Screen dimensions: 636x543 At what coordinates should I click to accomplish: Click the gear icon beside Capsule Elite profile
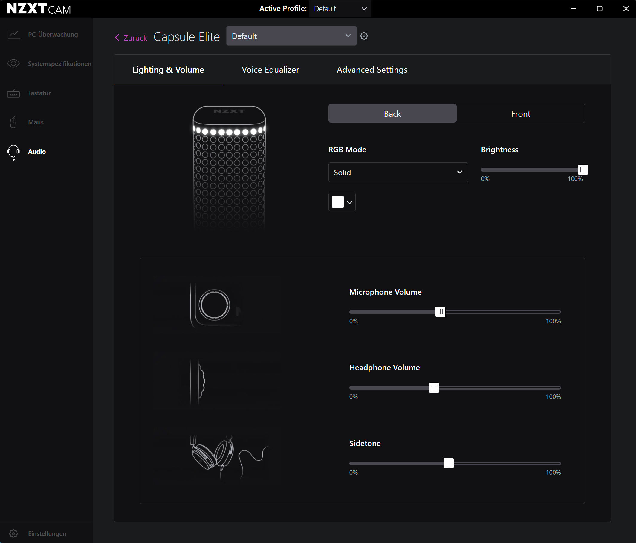[364, 36]
